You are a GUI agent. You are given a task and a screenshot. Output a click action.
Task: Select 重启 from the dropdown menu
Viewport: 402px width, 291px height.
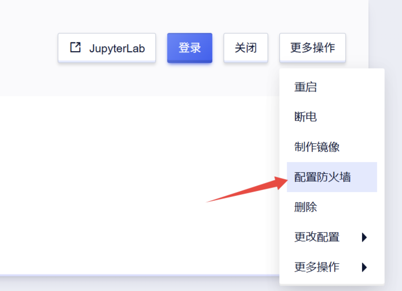pos(305,87)
